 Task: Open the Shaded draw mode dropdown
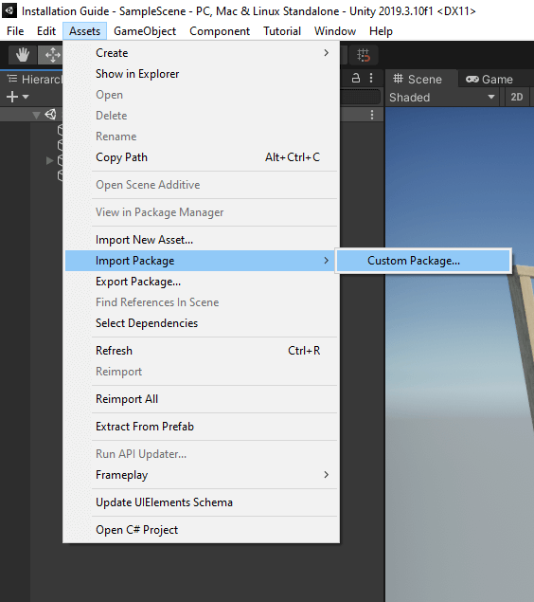click(x=442, y=98)
